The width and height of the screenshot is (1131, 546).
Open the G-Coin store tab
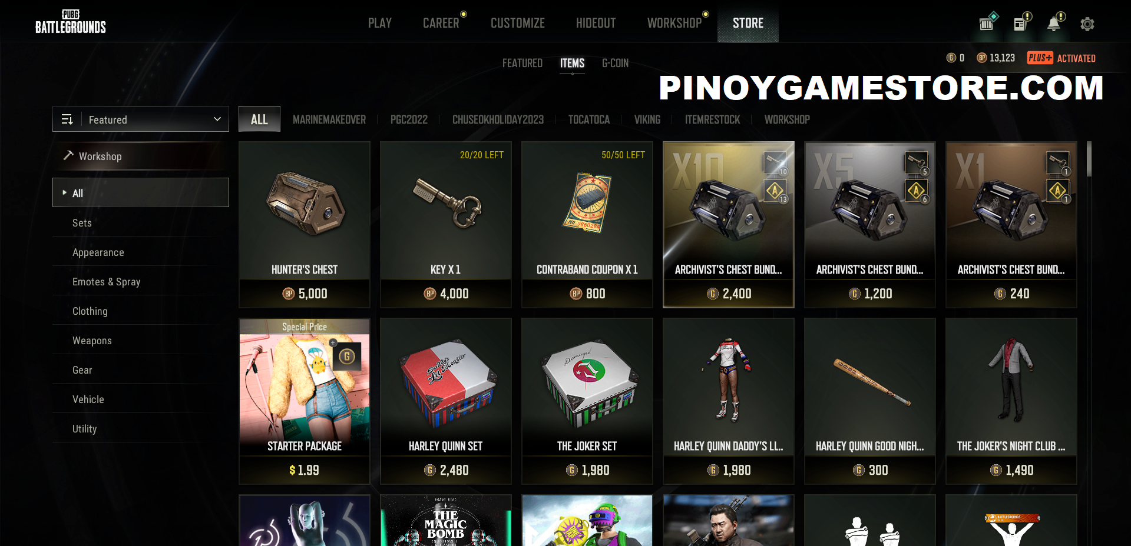coord(615,63)
